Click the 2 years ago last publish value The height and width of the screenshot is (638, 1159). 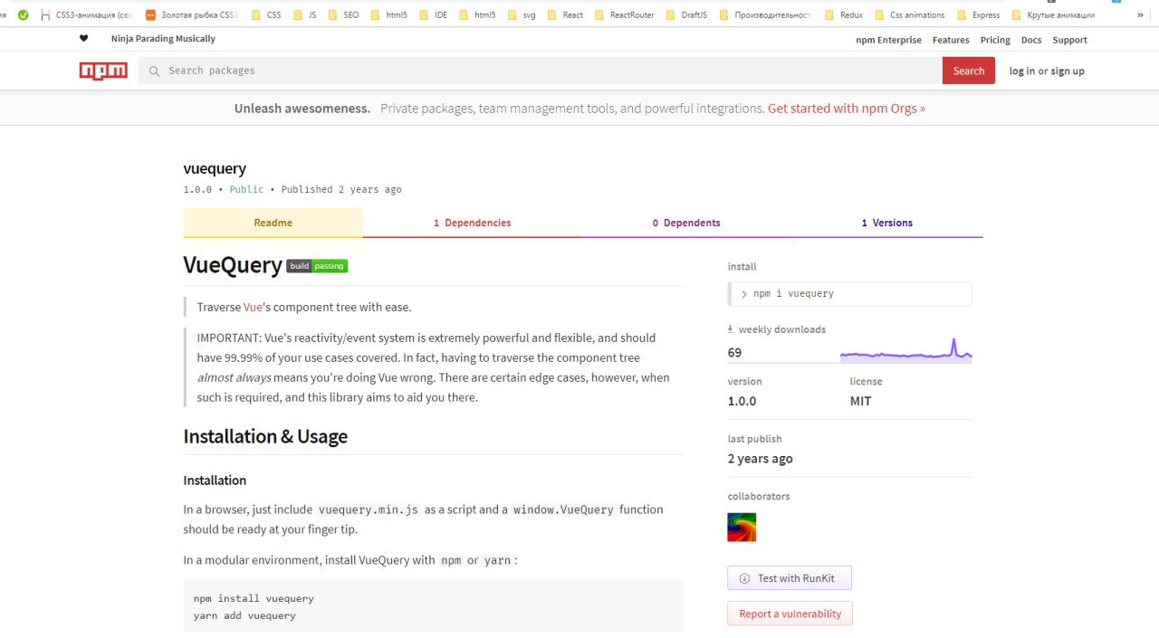[x=760, y=459]
